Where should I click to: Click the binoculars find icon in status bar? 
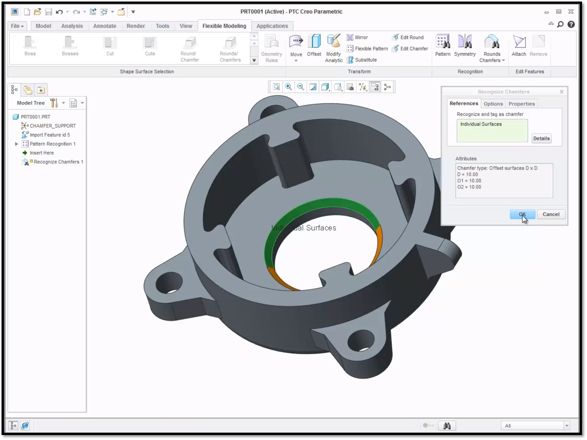tap(447, 425)
